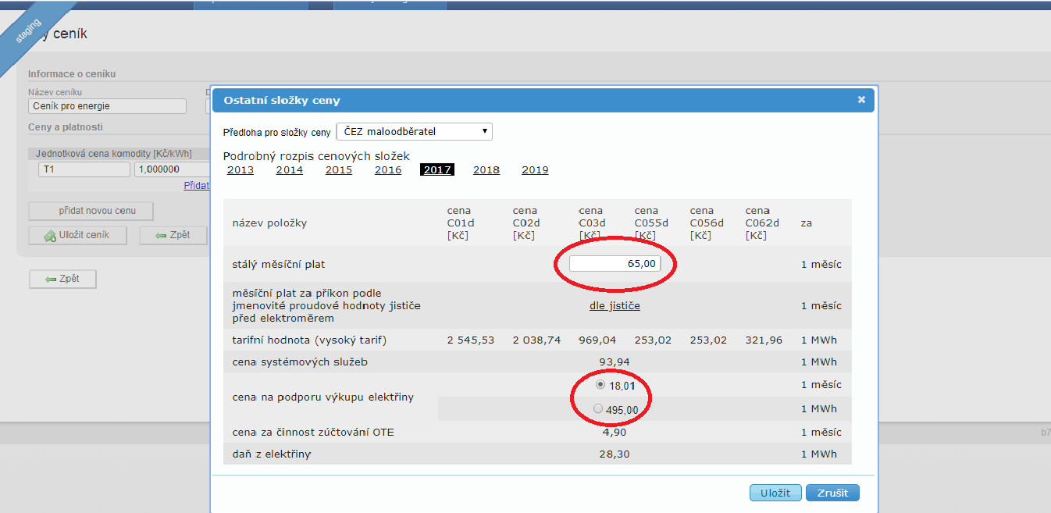The height and width of the screenshot is (513, 1051).
Task: Open the 2015 price breakdown
Action: tap(338, 170)
